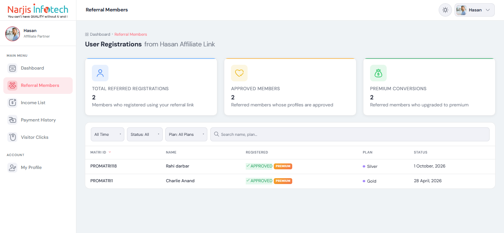504x233 pixels.
Task: Open the Plan: All Plans dropdown
Action: 186,134
